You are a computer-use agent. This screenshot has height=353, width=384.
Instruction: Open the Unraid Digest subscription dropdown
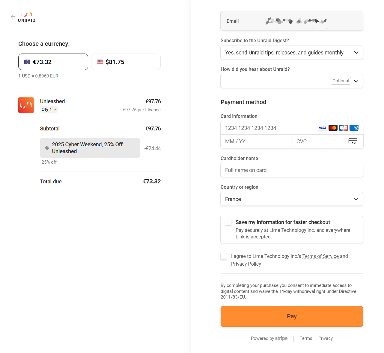(292, 52)
